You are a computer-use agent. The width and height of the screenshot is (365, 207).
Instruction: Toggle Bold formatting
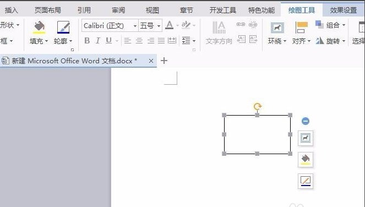click(x=87, y=41)
